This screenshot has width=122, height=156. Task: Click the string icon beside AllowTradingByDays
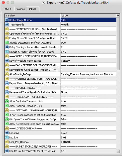7,74
